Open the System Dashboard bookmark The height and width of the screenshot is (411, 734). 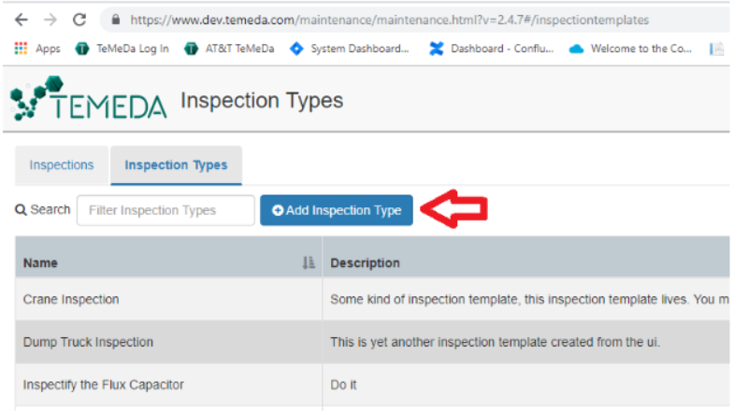point(349,49)
